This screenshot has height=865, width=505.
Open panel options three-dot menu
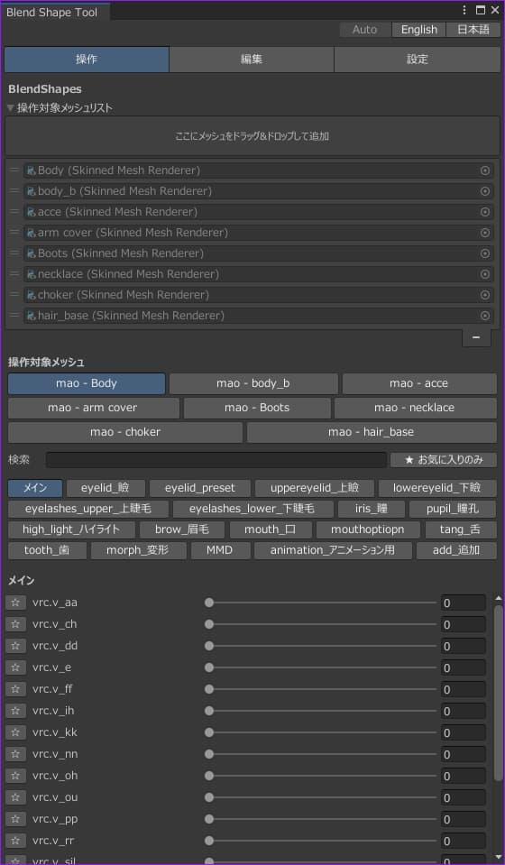[464, 10]
